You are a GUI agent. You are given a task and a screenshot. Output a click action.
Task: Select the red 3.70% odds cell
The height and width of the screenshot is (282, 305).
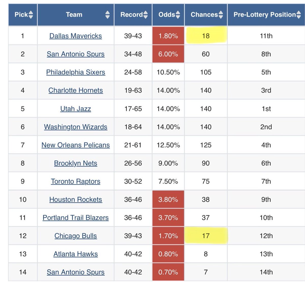click(x=168, y=218)
